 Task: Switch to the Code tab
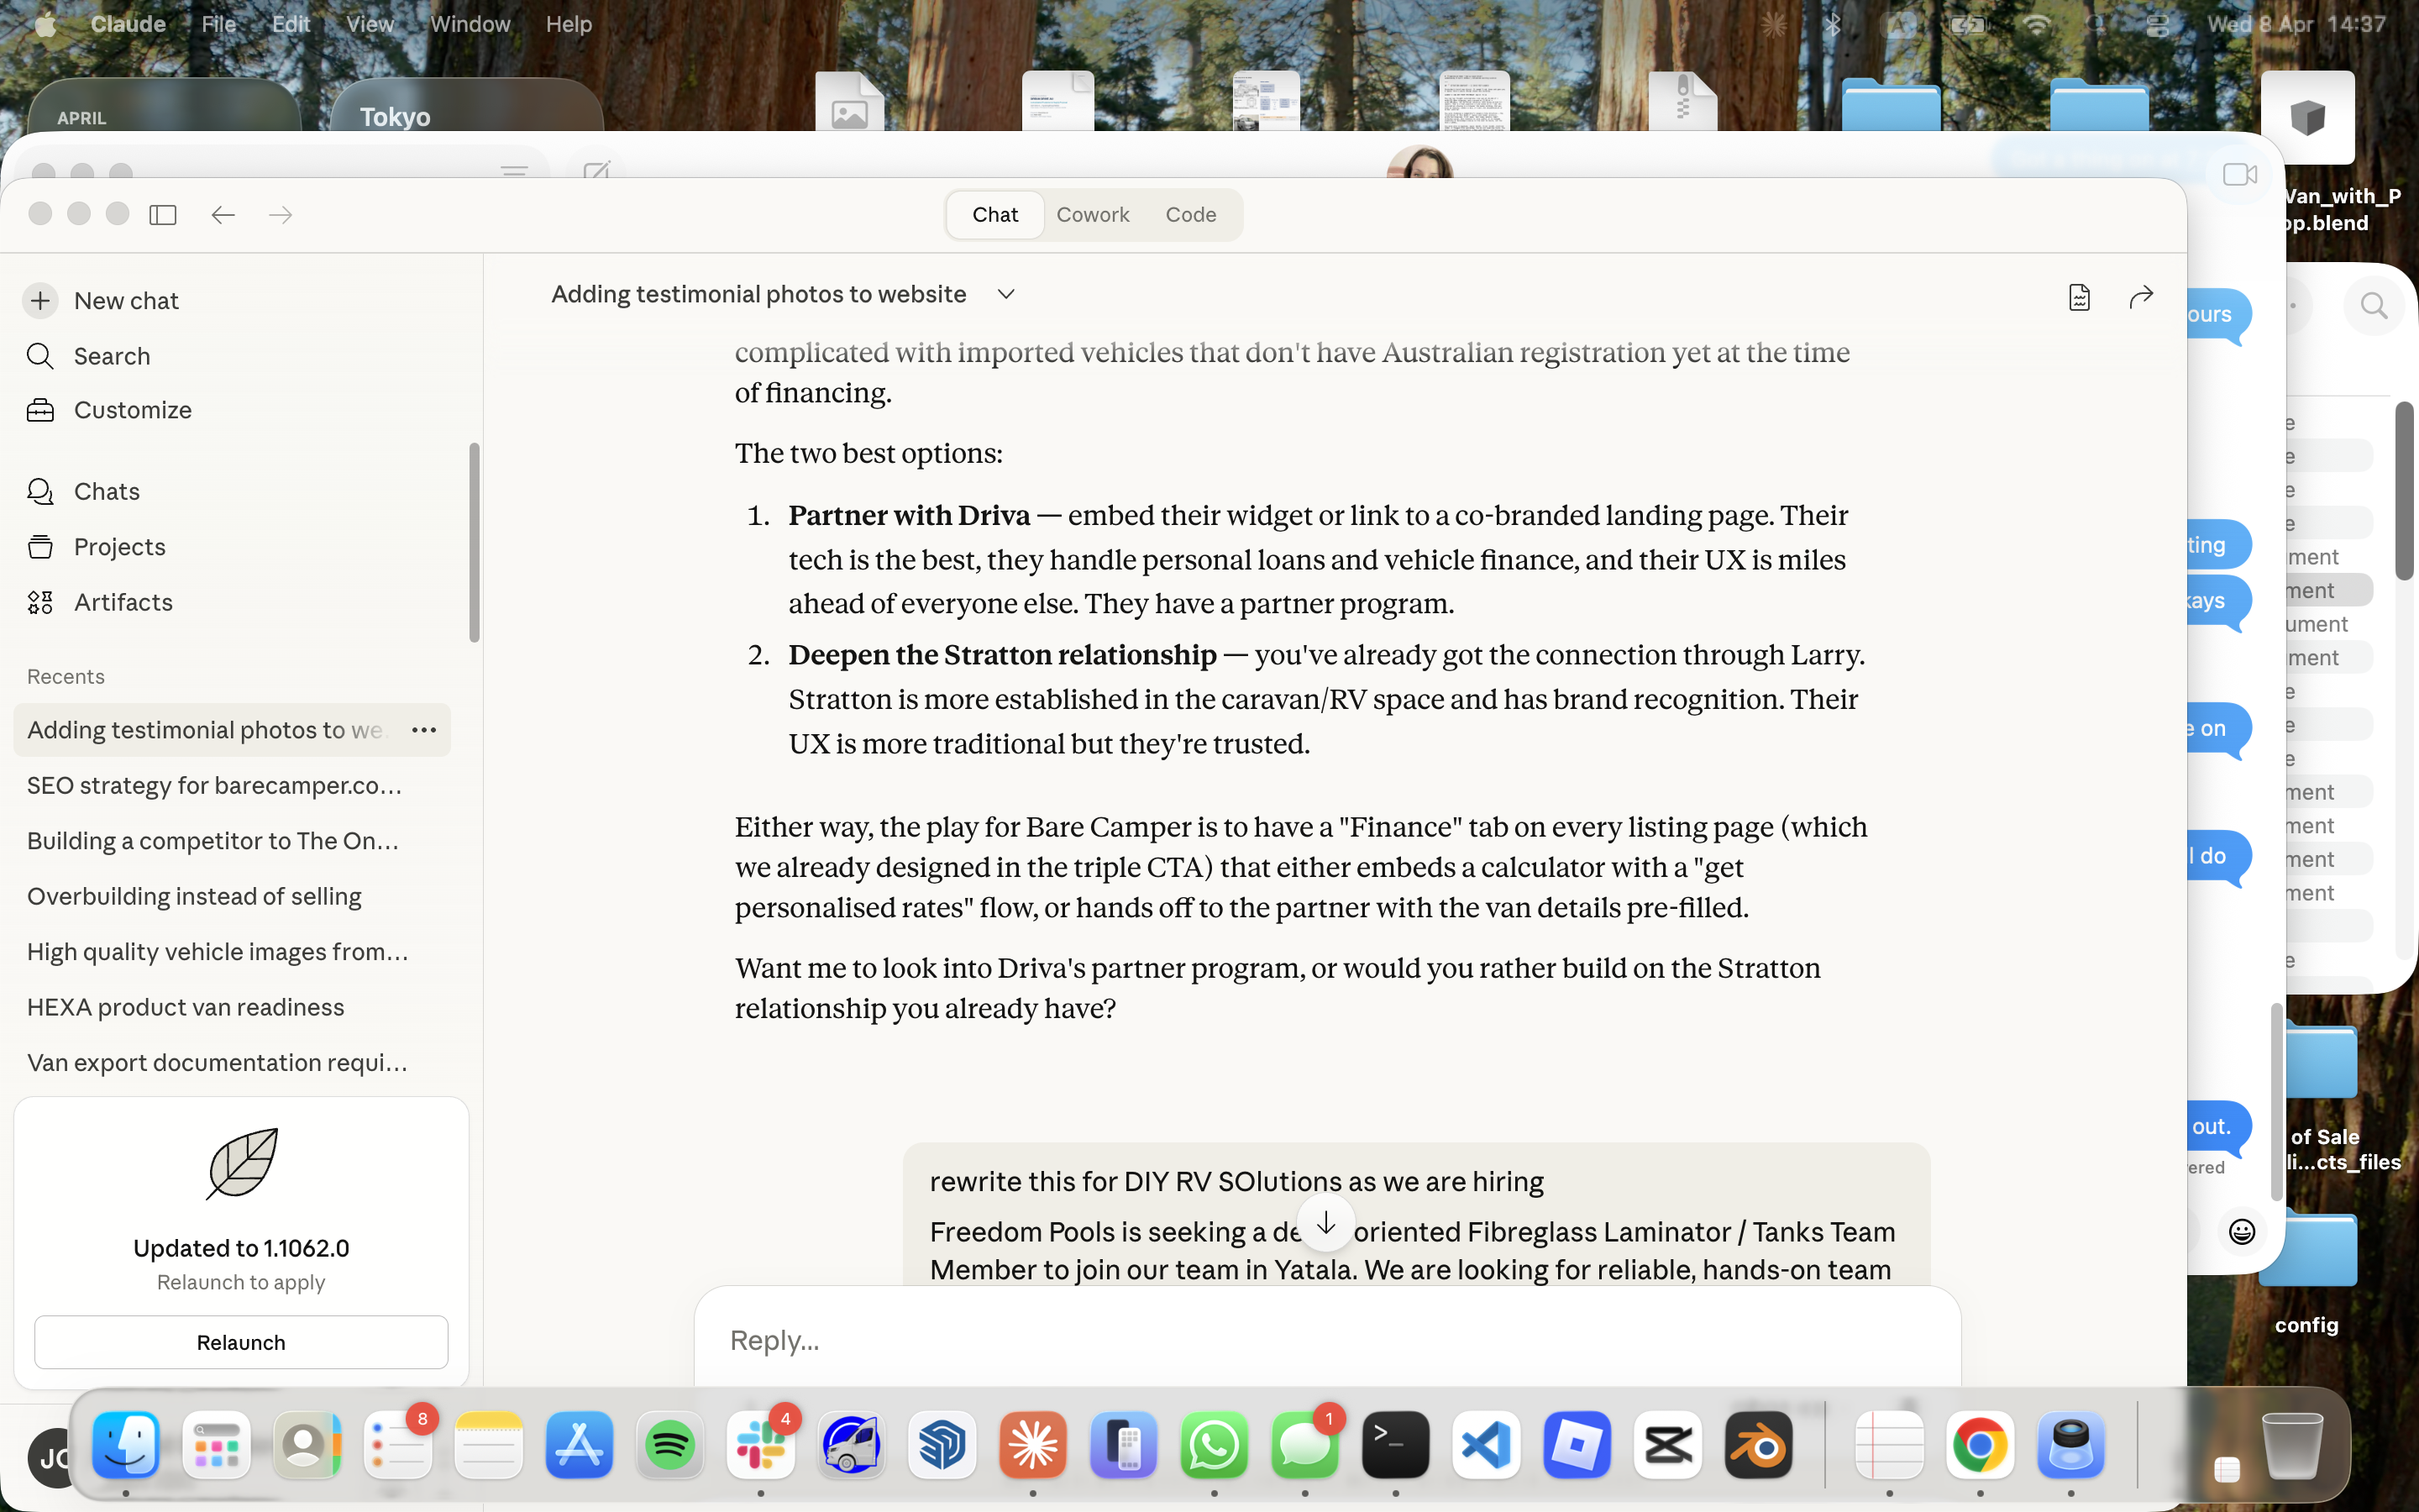(1189, 215)
